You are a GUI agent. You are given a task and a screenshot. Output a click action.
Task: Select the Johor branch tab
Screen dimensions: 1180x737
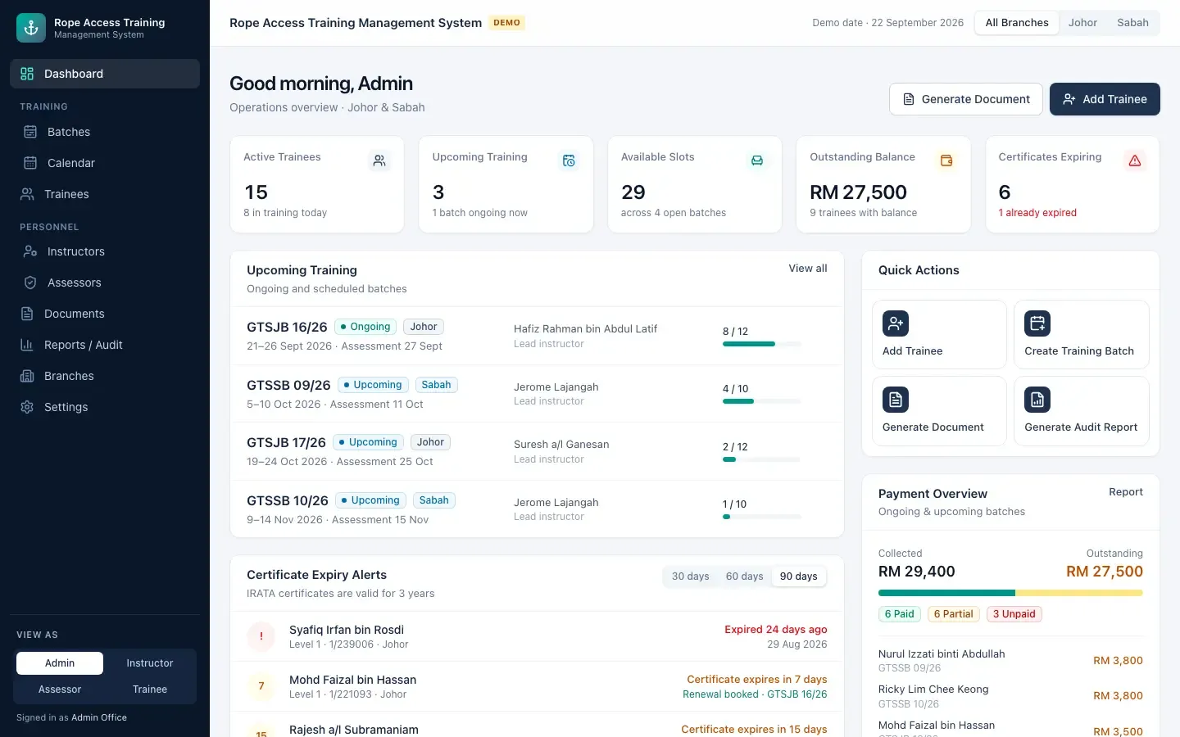1082,23
